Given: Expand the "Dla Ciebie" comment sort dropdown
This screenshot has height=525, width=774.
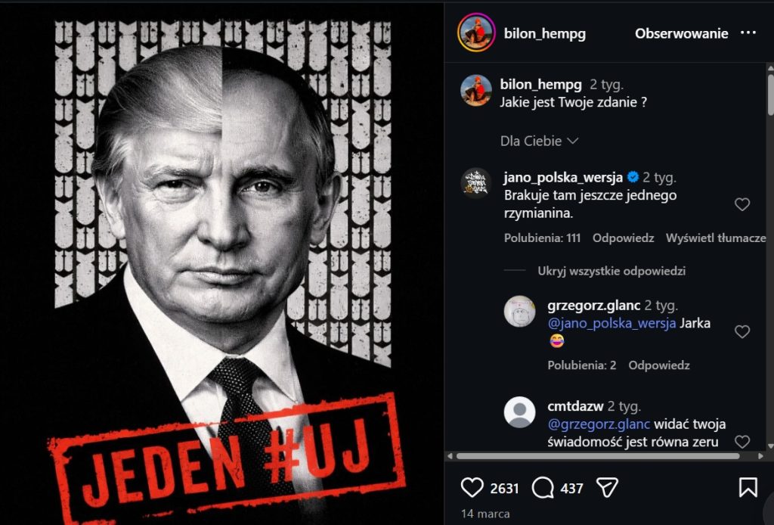Looking at the screenshot, I should tap(539, 141).
